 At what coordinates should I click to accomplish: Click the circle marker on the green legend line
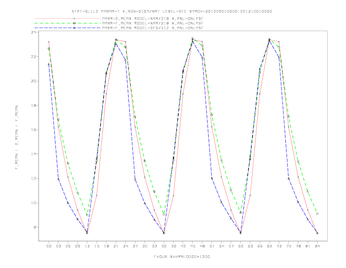(x=74, y=23)
